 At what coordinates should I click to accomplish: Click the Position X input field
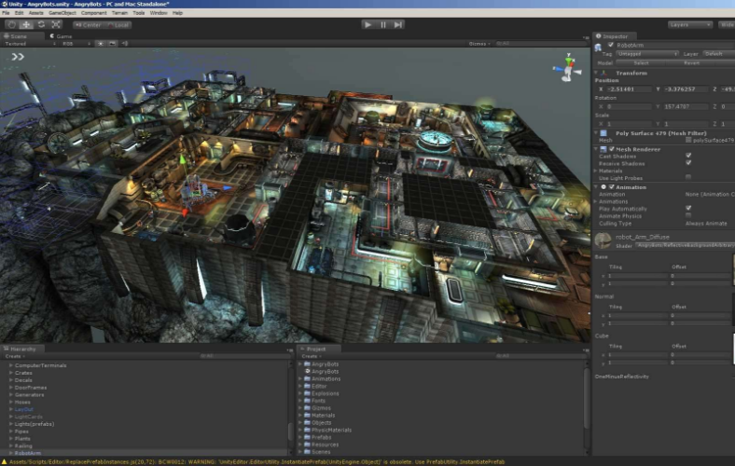tap(629, 89)
